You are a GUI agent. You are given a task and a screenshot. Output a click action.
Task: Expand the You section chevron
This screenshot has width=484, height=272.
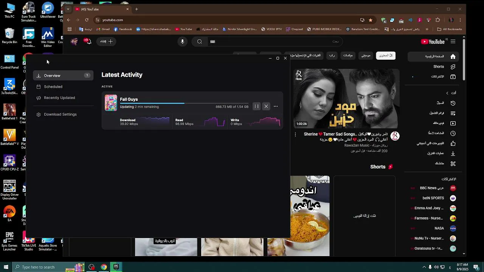(x=447, y=93)
